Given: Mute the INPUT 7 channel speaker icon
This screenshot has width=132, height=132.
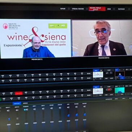Looking at the screenshot, I should point(8,110).
